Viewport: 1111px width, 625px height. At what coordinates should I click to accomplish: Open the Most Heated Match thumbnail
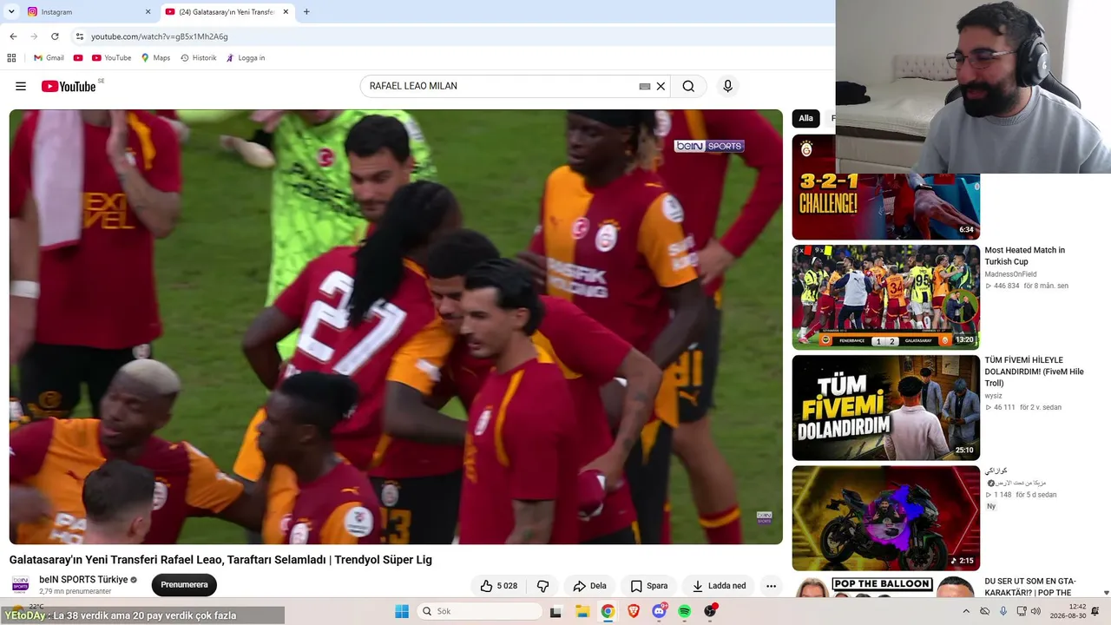click(886, 297)
